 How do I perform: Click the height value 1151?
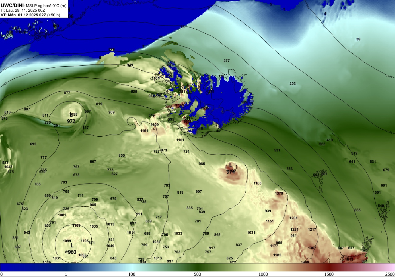270,221
